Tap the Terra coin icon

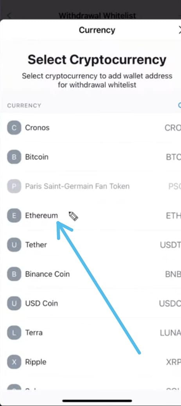(x=14, y=332)
